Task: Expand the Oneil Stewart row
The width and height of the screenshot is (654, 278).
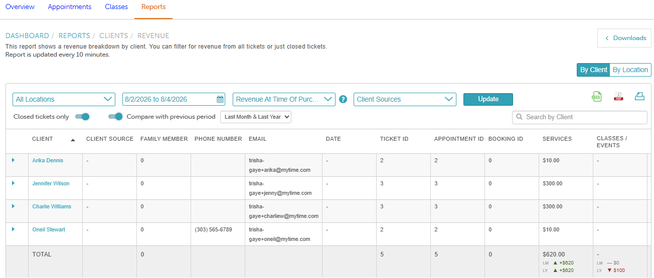Action: pyautogui.click(x=13, y=229)
